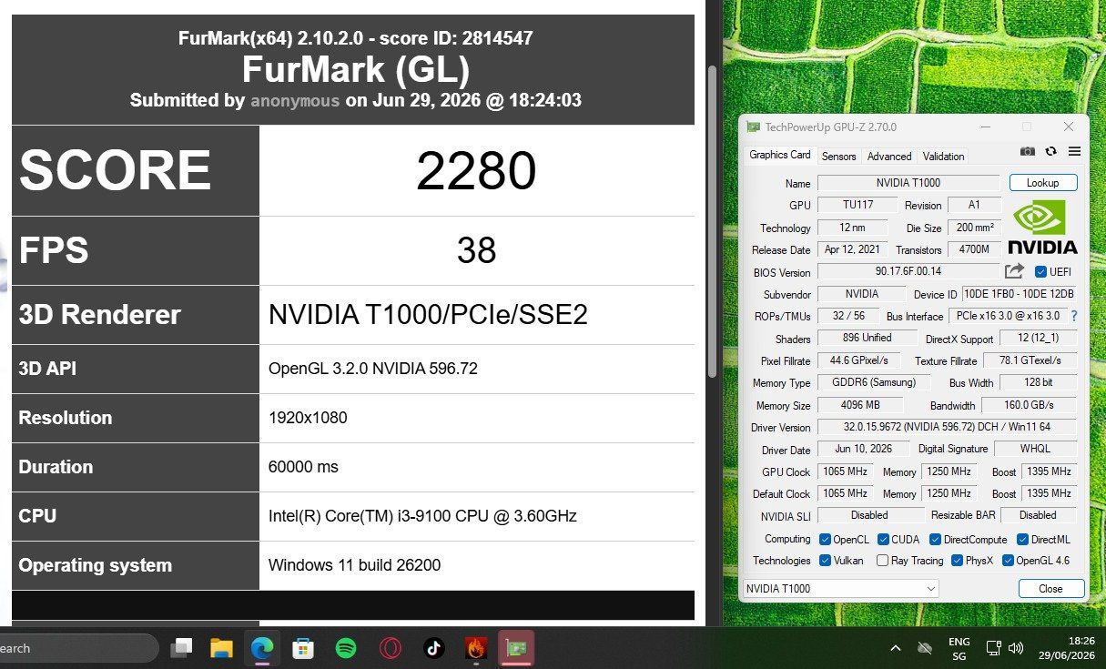The width and height of the screenshot is (1106, 669).
Task: Click the ENG SG language indicator
Action: click(x=959, y=648)
